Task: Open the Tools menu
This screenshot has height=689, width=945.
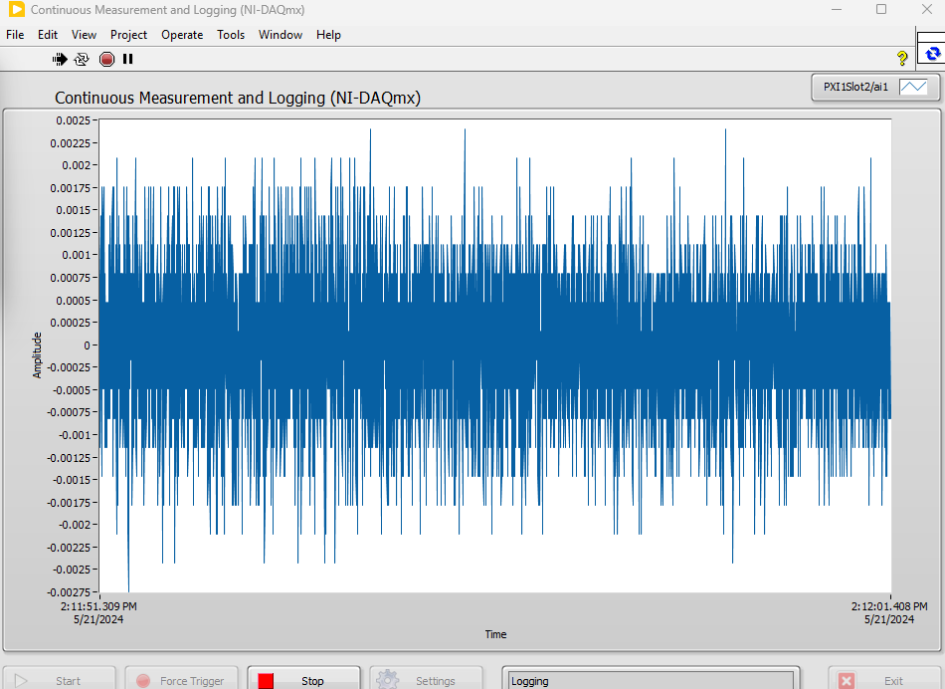Action: (x=231, y=35)
